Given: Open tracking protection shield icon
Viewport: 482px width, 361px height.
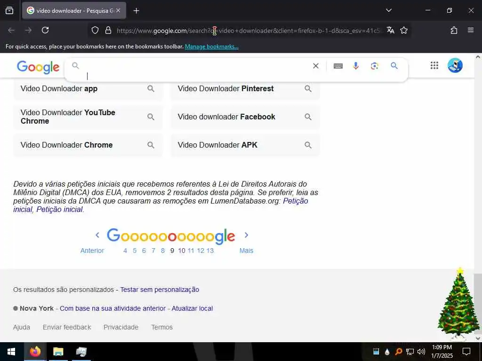Looking at the screenshot, I should point(95,30).
